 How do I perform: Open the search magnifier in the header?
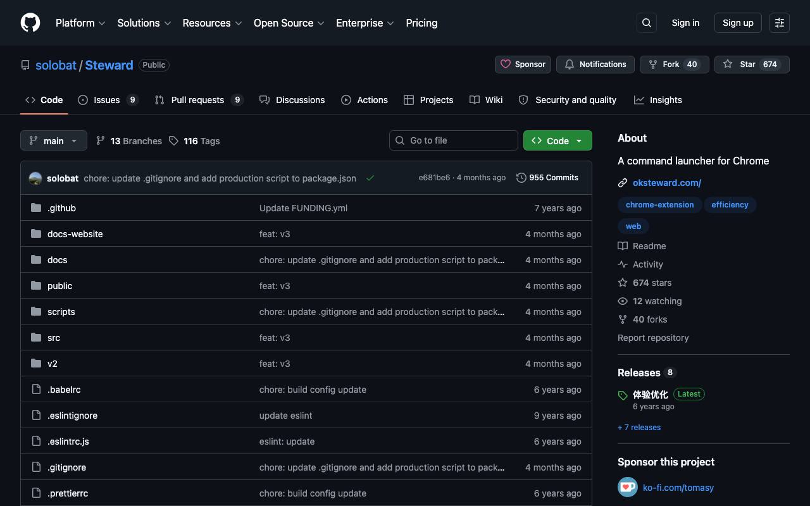(x=647, y=23)
